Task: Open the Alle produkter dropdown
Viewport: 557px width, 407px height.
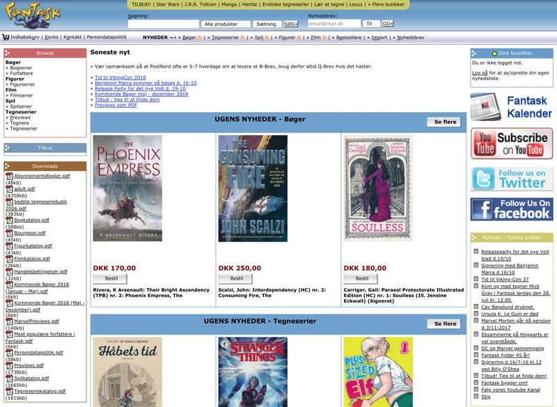Action: 226,24
